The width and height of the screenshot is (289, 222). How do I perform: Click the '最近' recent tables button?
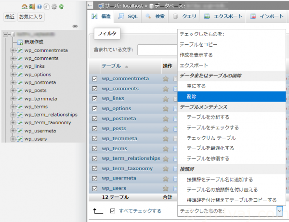[x=10, y=17]
